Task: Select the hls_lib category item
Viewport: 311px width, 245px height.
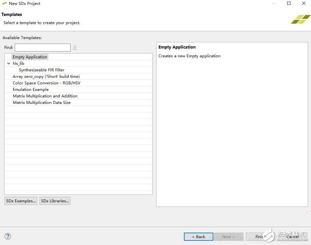Action: (x=18, y=64)
